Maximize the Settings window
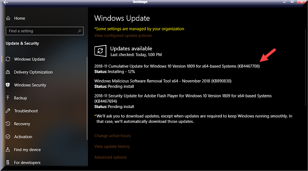This screenshot has width=308, height=171. (x=292, y=2)
